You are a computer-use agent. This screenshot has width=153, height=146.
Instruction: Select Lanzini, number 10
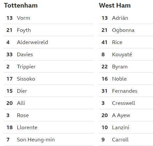[x=121, y=128]
